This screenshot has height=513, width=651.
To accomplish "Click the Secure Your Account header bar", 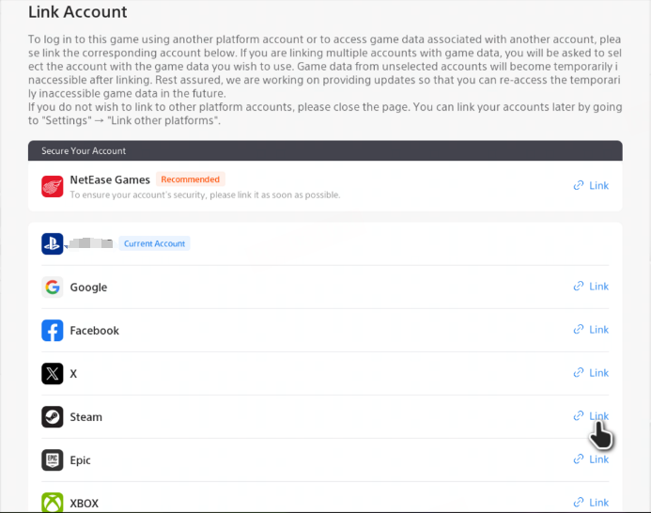I will tap(325, 151).
